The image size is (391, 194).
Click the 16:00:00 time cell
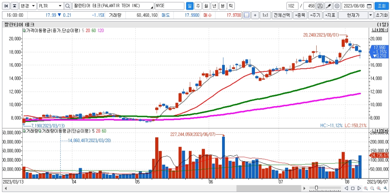[x=15, y=15]
